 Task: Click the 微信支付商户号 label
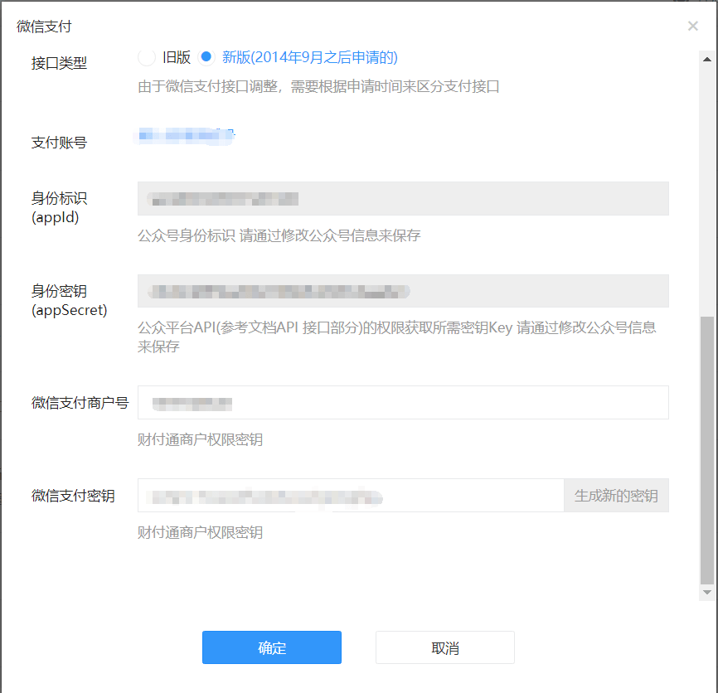80,403
